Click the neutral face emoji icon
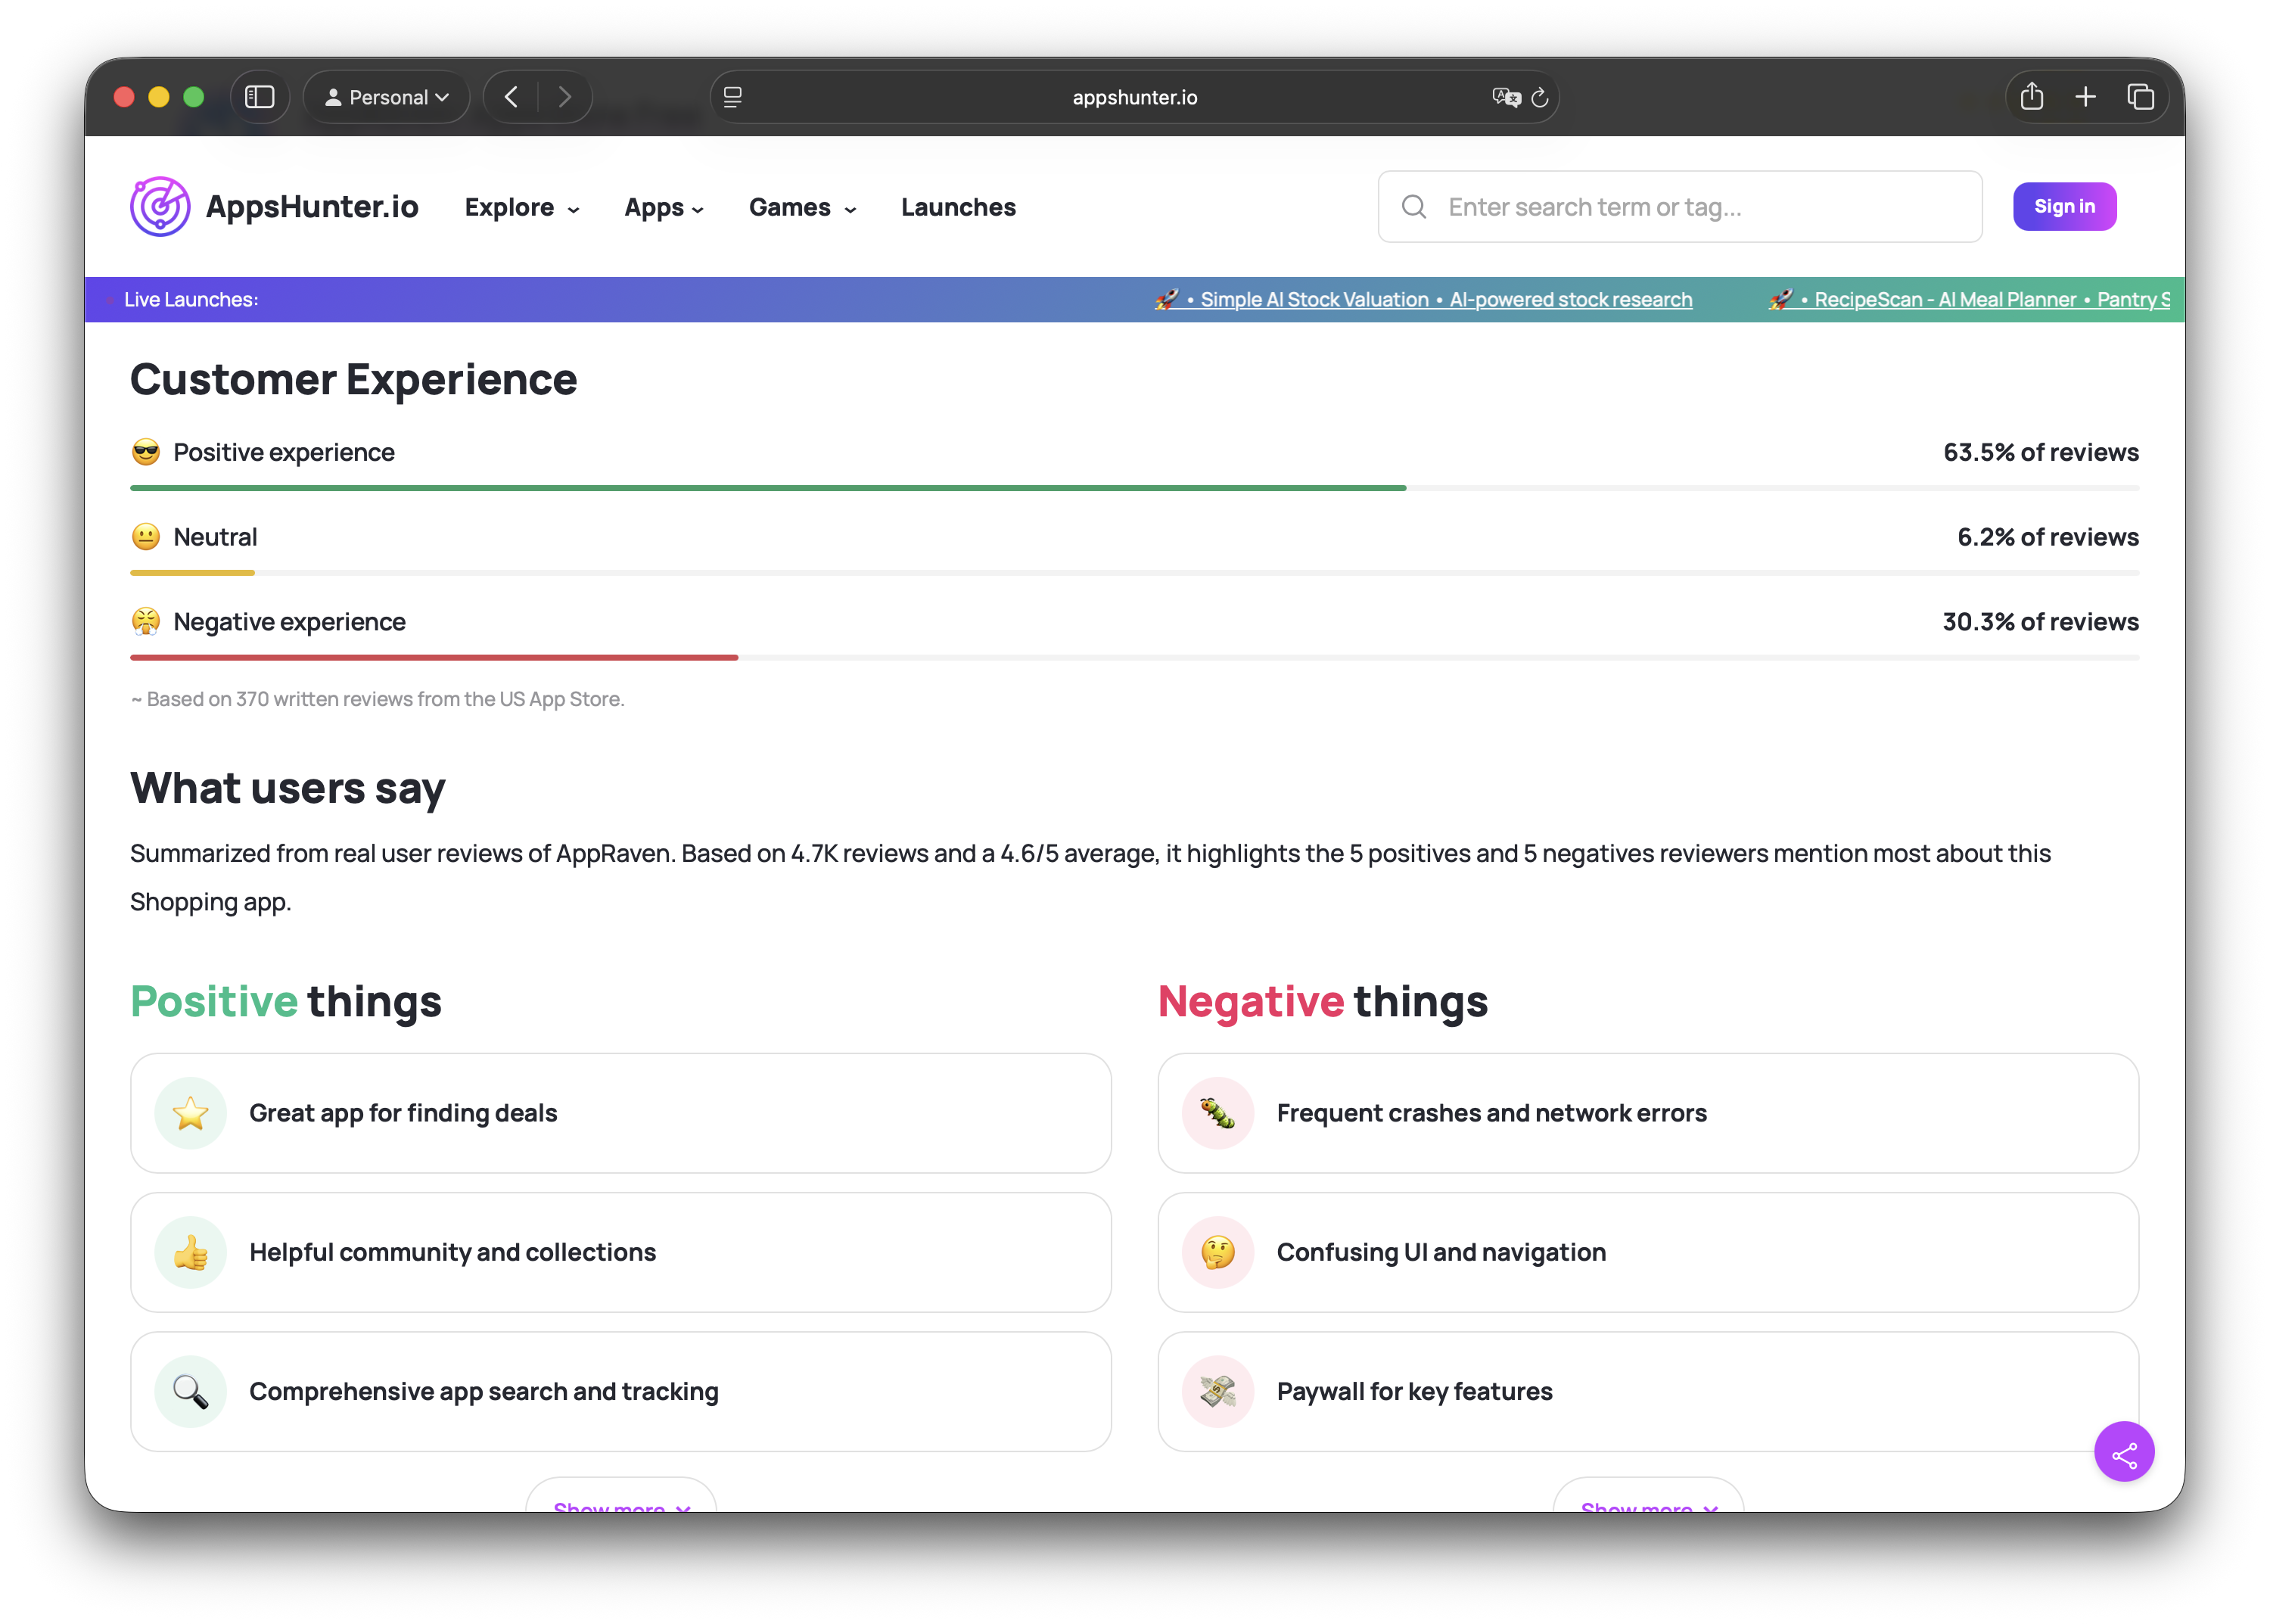 [146, 537]
